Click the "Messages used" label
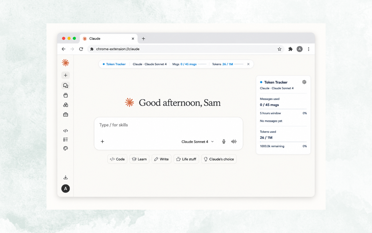372x233 pixels. click(x=270, y=99)
